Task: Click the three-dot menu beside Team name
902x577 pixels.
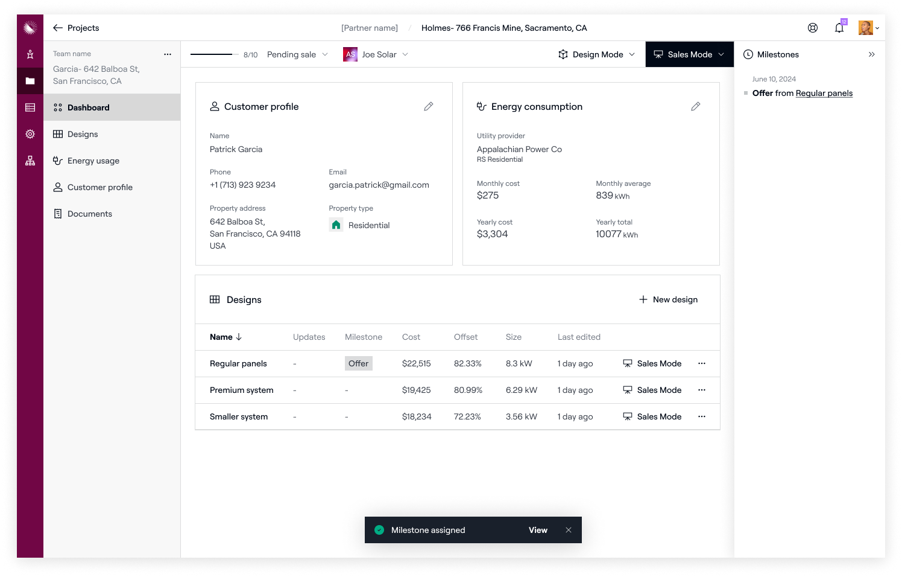Action: tap(168, 54)
